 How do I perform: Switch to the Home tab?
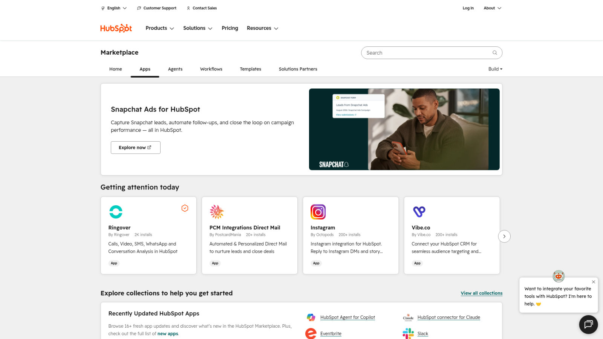coord(116,69)
